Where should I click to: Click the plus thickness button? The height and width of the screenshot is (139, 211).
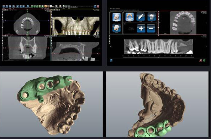141,28
